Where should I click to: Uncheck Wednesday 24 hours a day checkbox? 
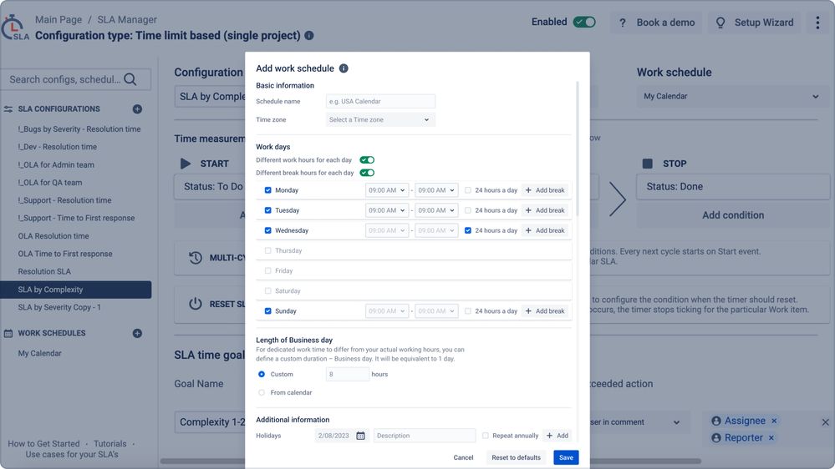[467, 231]
